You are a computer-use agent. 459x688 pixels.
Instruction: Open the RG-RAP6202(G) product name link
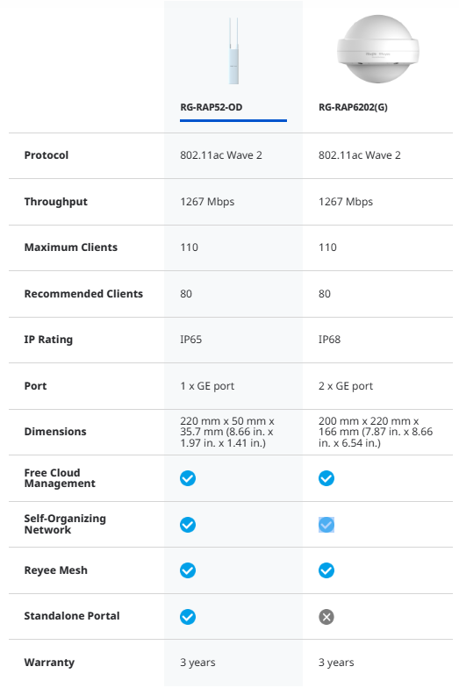(353, 107)
